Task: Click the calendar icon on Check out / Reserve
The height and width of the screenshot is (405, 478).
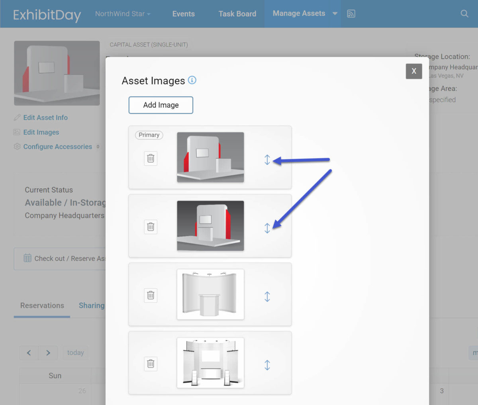Action: click(x=27, y=258)
